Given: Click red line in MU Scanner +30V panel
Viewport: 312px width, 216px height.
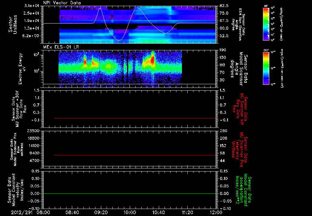Looking at the screenshot, I should click(135, 118).
